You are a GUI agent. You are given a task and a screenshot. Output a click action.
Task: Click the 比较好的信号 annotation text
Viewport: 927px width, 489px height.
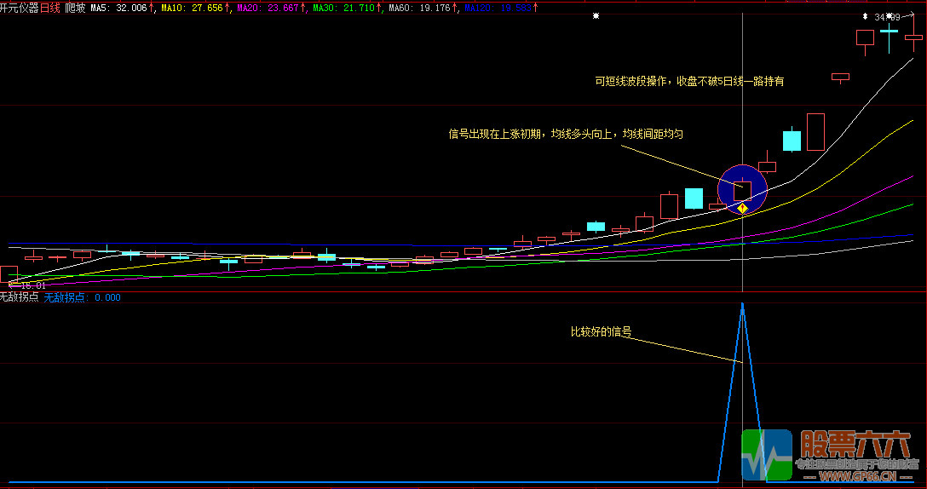601,331
